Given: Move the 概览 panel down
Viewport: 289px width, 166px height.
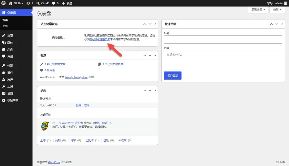Looking at the screenshot, I should coord(150,56).
